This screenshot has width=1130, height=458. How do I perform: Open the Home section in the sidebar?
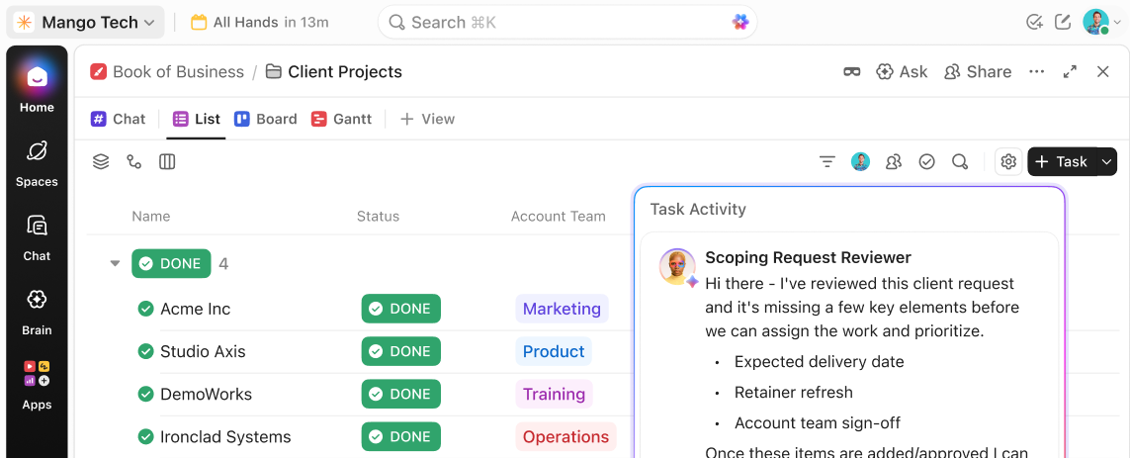(x=37, y=88)
